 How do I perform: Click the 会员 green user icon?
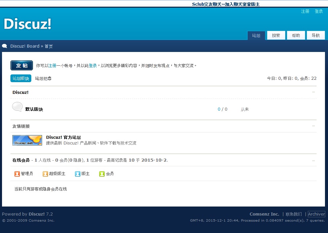pos(102,174)
